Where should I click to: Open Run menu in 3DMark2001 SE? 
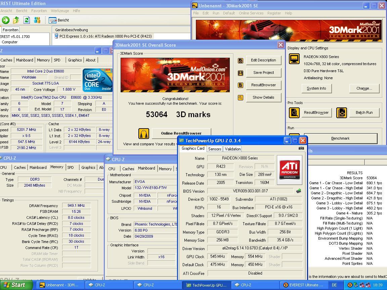[216, 13]
